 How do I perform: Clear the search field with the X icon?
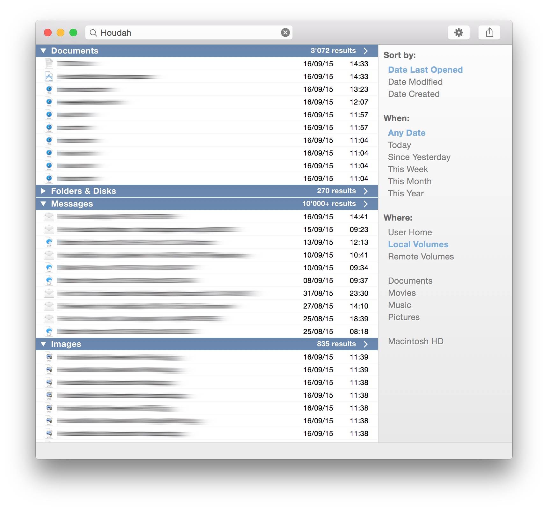[x=285, y=33]
